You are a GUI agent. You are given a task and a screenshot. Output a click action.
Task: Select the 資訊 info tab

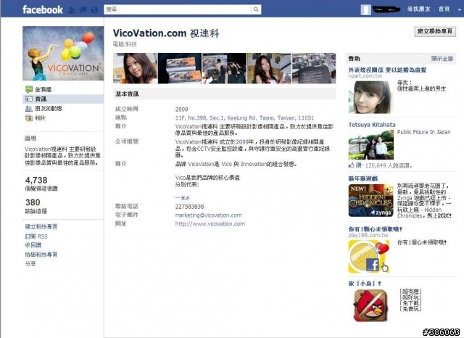click(41, 99)
